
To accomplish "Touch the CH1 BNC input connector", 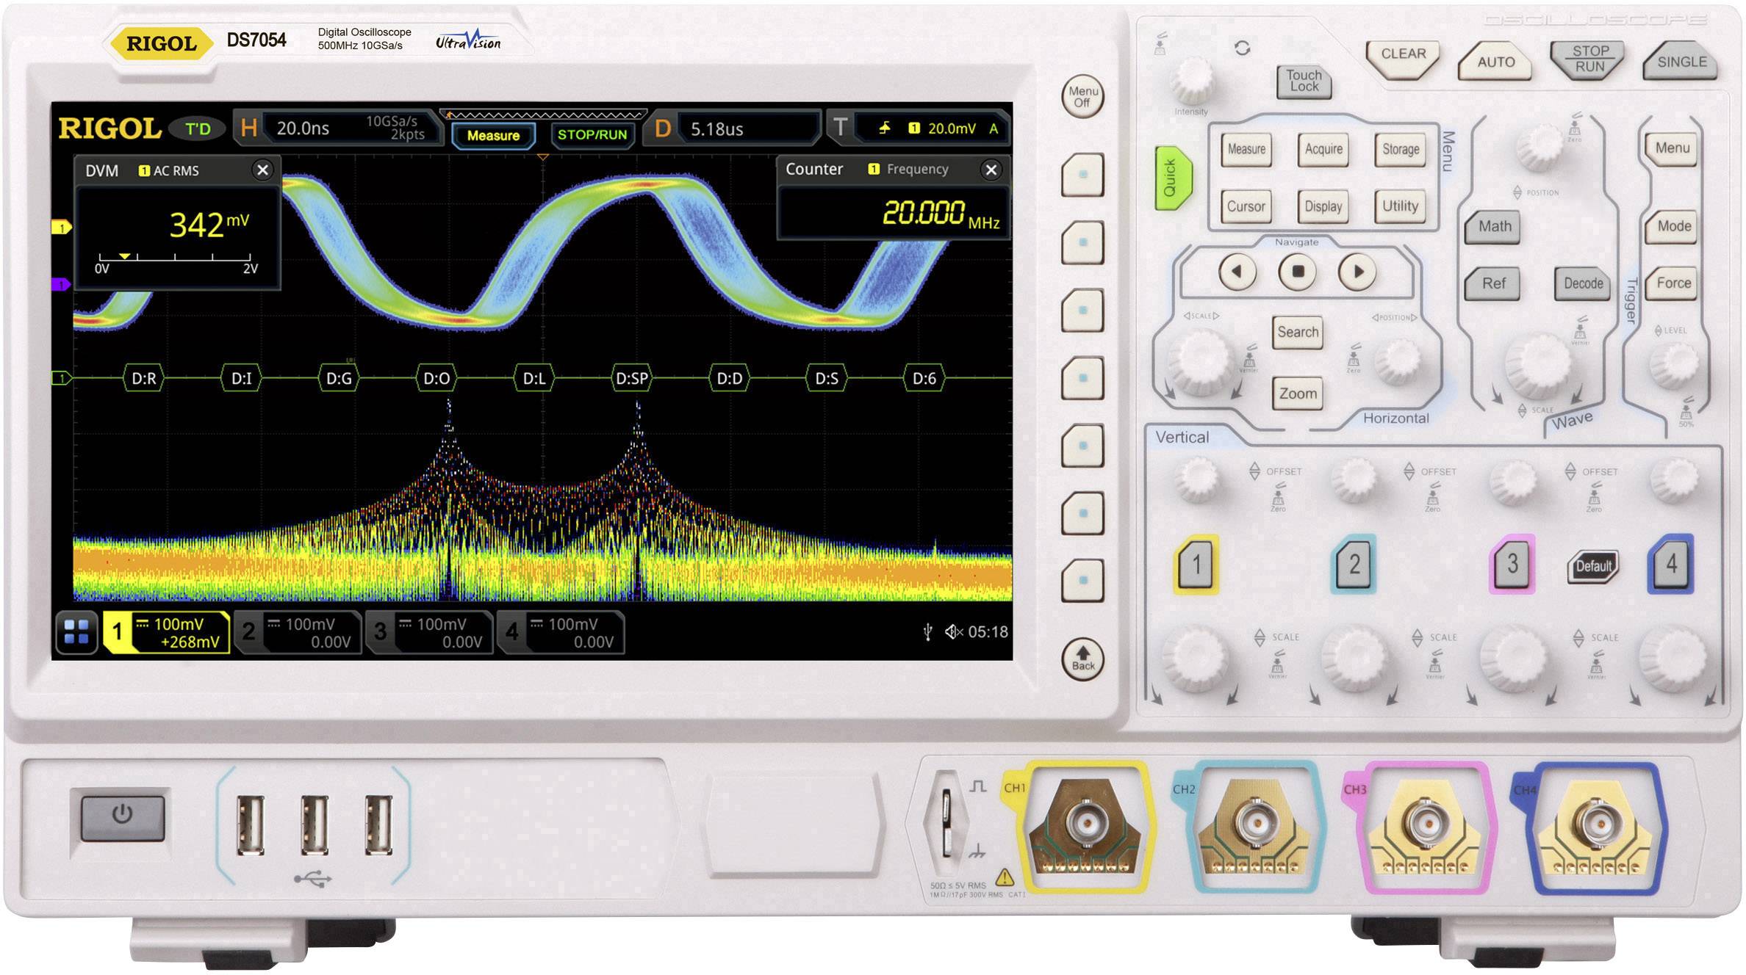I will click(1086, 822).
